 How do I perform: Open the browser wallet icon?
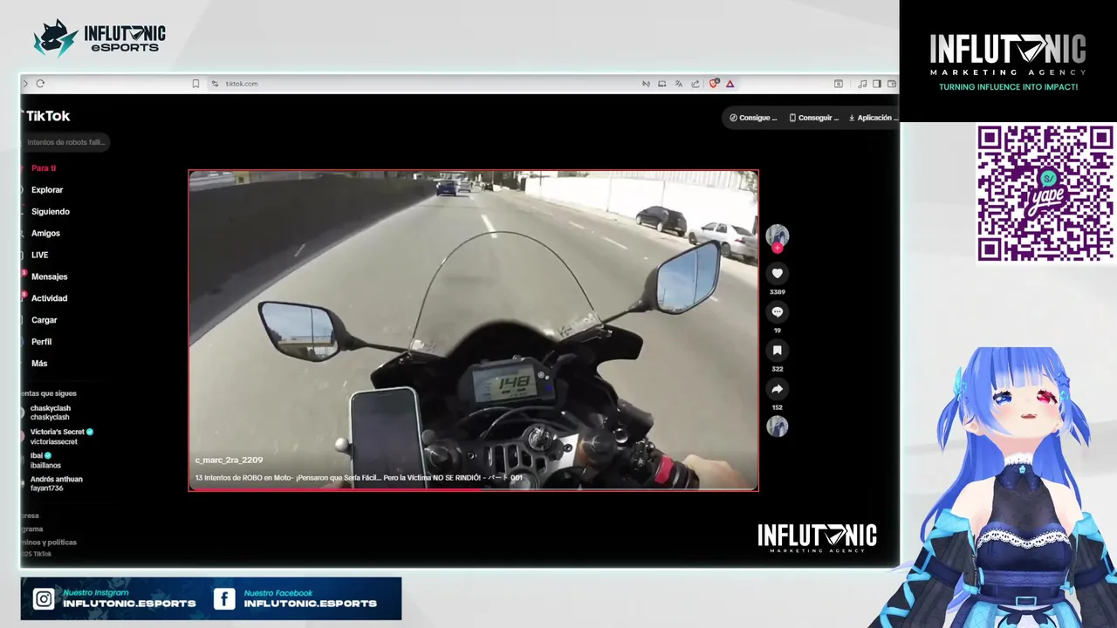pos(892,84)
